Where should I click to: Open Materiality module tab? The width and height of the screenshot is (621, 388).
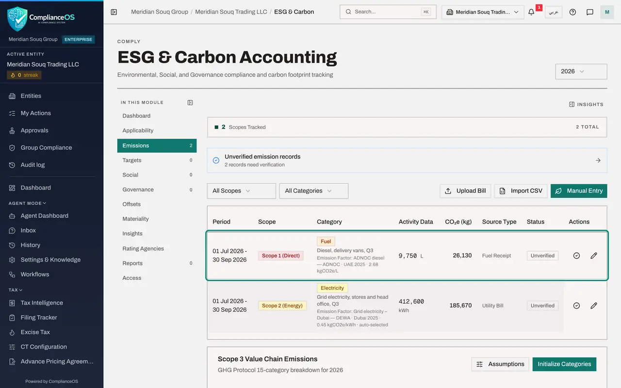157,219
